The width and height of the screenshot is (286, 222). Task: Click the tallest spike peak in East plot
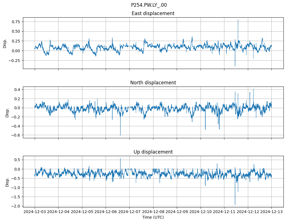tap(238, 20)
